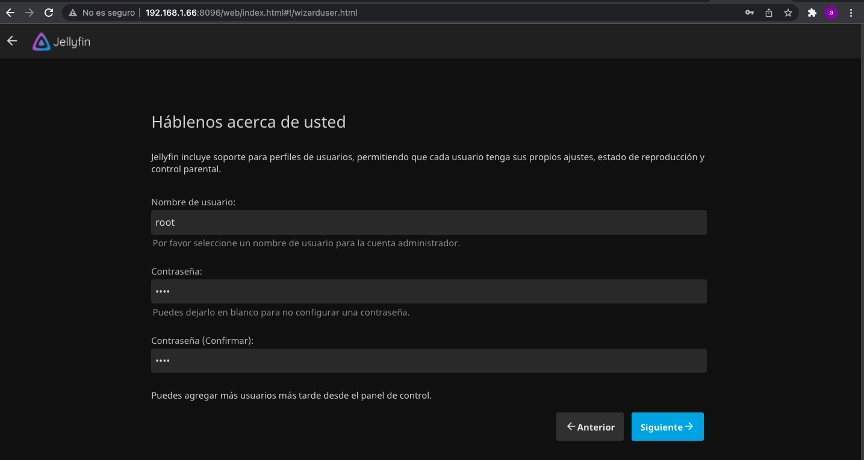Click the 'Háblenos acerca de usted' heading
This screenshot has width=864, height=460.
pyautogui.click(x=249, y=122)
